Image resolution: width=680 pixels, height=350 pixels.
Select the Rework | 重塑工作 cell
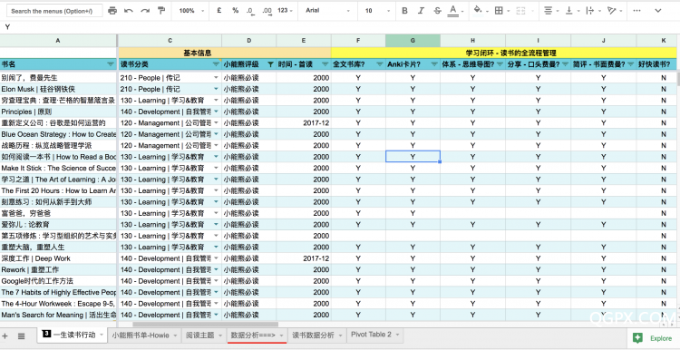(58, 270)
